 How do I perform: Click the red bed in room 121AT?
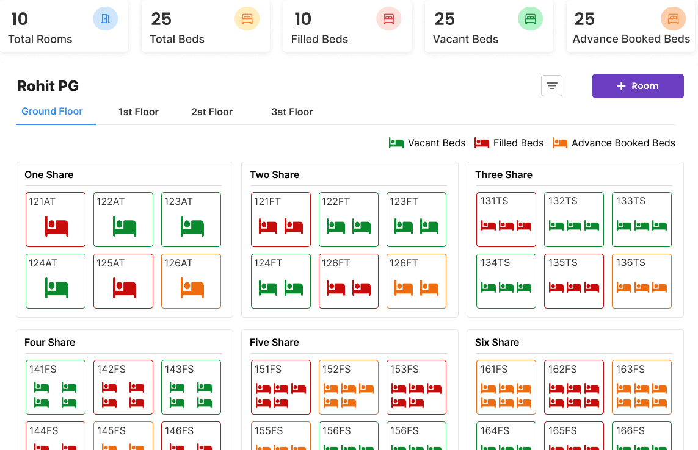pos(57,226)
